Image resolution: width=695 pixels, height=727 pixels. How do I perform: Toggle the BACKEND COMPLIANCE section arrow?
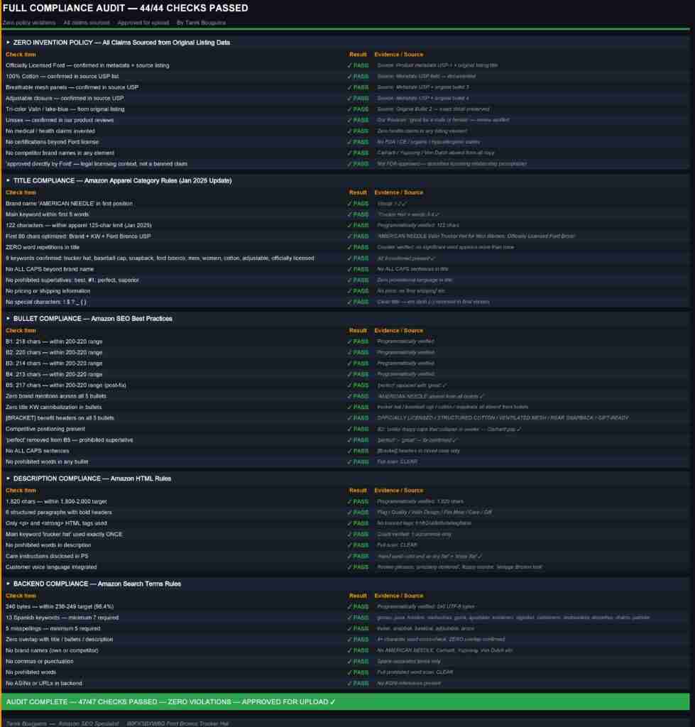point(9,584)
